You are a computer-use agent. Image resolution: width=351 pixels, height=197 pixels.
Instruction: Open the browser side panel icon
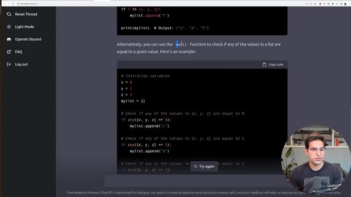(x=341, y=4)
